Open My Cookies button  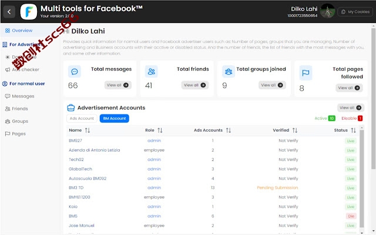355,12
